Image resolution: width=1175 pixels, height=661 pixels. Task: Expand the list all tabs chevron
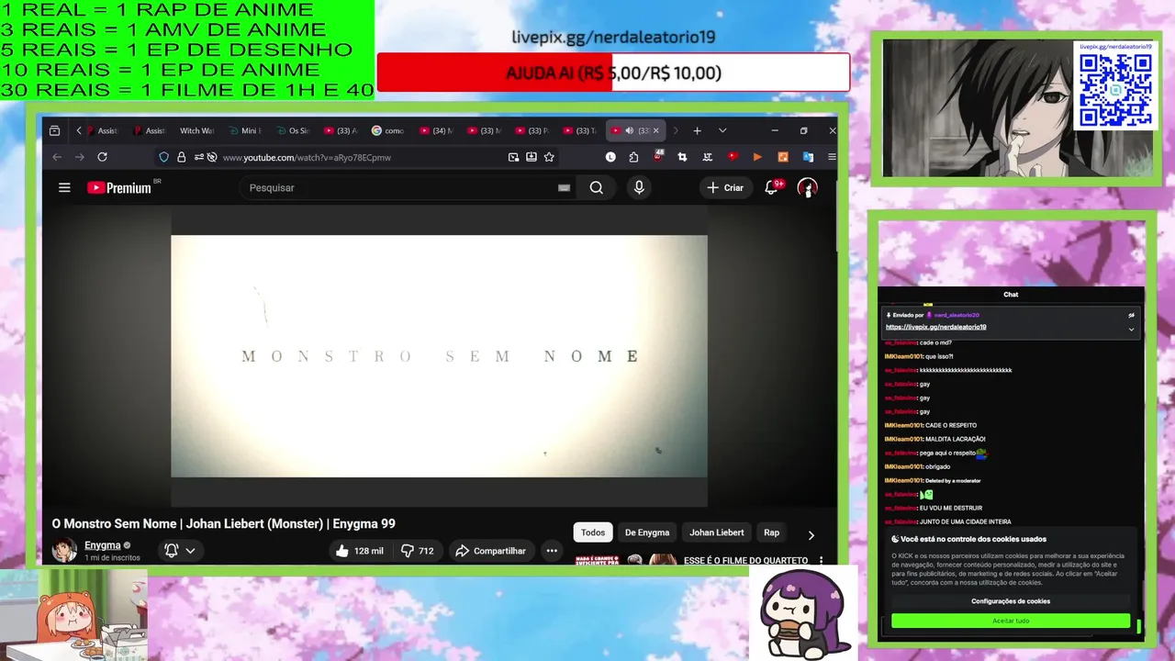[x=722, y=130]
